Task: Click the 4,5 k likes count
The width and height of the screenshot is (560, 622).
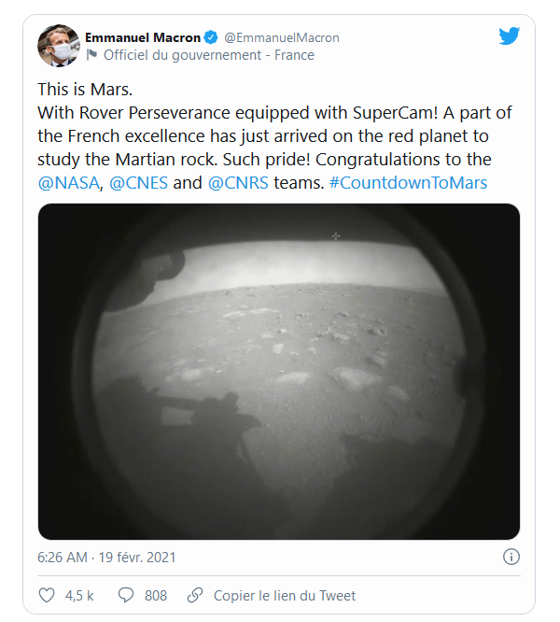Action: coord(78,595)
